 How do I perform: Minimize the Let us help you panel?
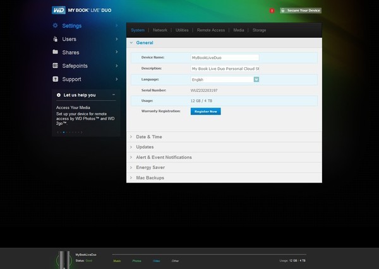114,94
